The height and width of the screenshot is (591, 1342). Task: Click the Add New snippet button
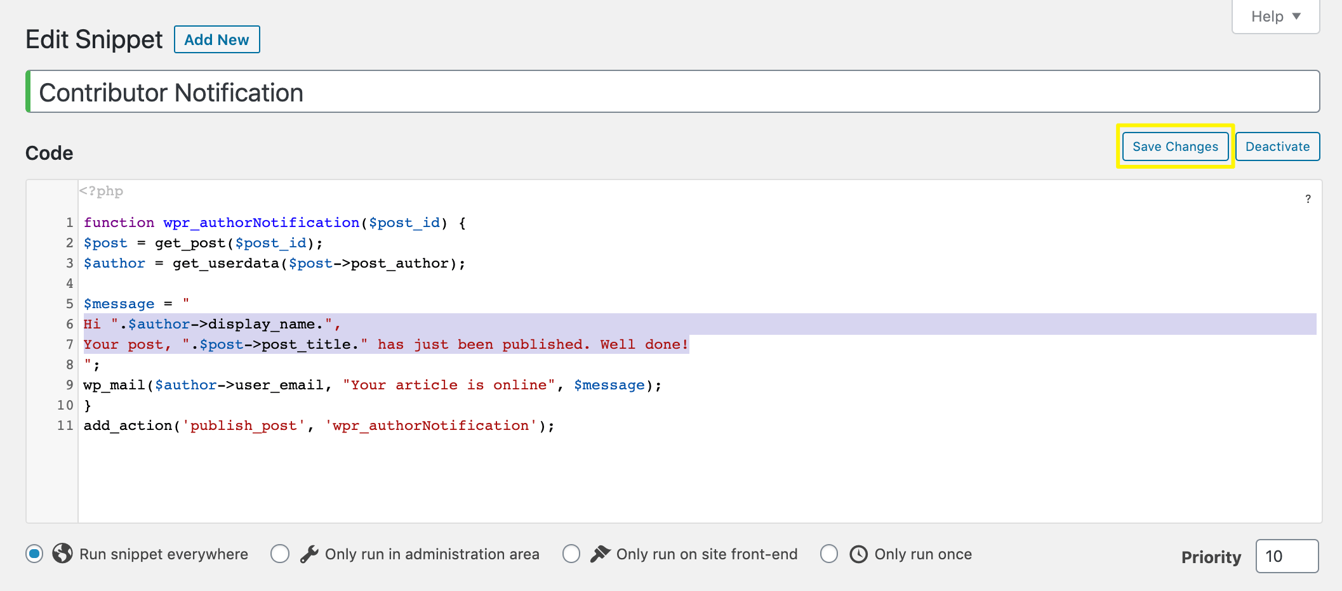pos(216,40)
